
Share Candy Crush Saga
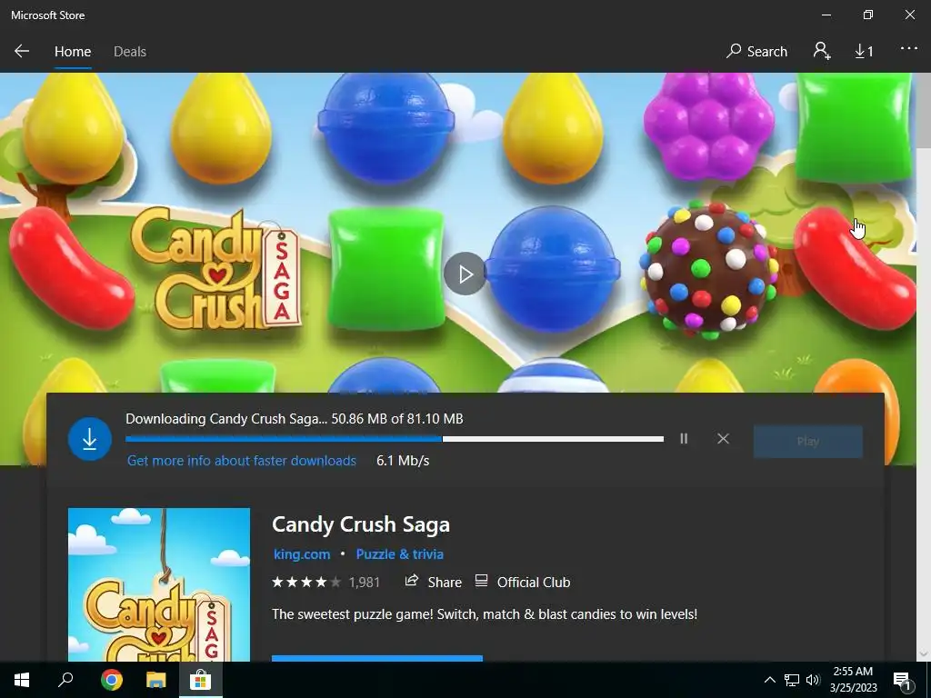pos(433,582)
